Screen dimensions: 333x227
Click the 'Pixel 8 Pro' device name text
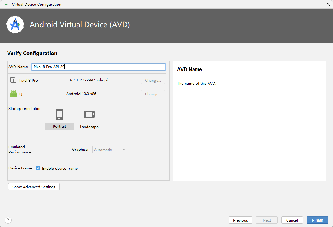click(x=28, y=81)
